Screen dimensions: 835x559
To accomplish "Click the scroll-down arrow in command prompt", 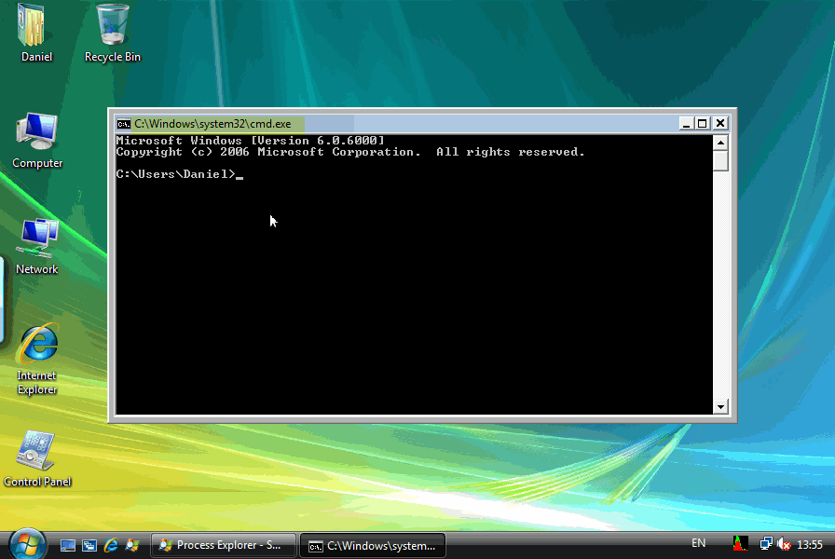I will (720, 406).
